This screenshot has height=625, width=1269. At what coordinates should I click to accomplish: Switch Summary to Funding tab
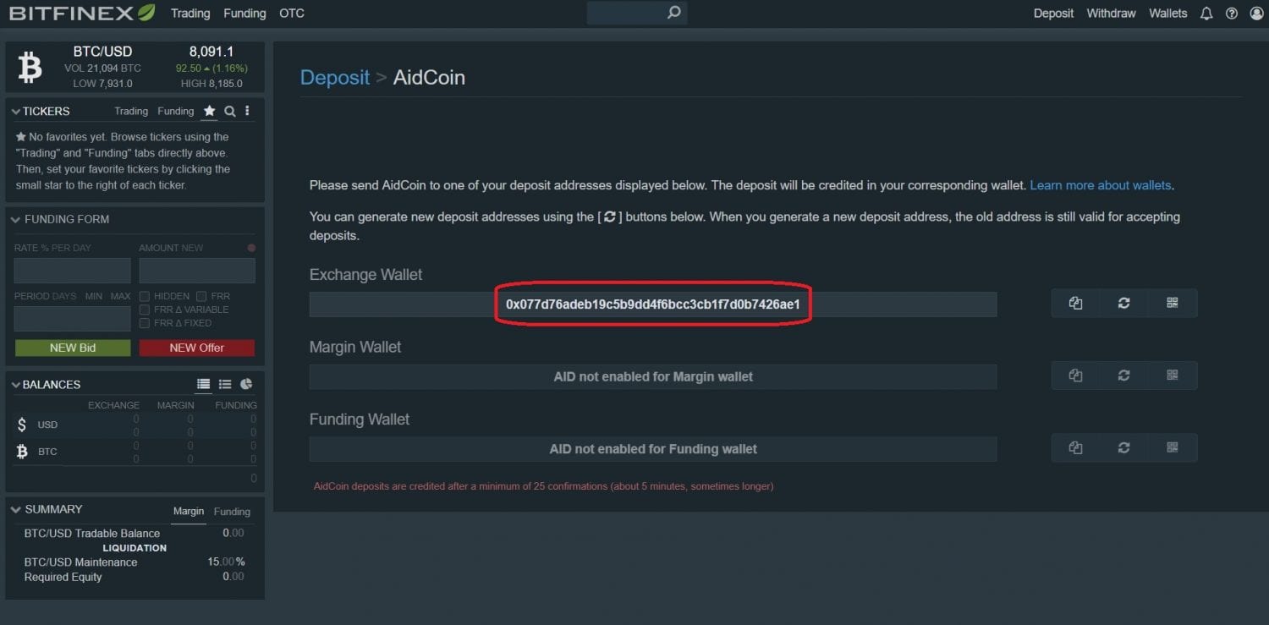coord(232,511)
